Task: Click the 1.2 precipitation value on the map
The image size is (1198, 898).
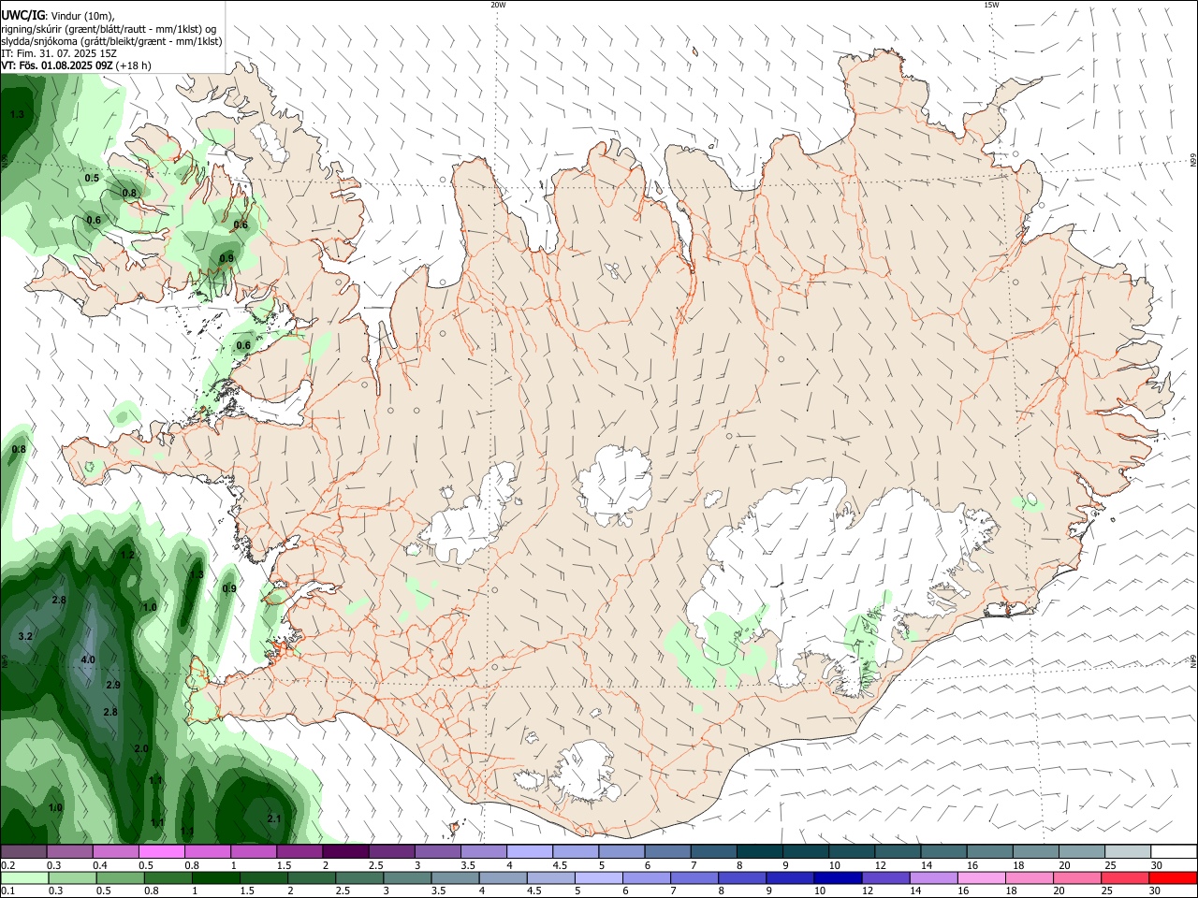Action: coord(128,555)
